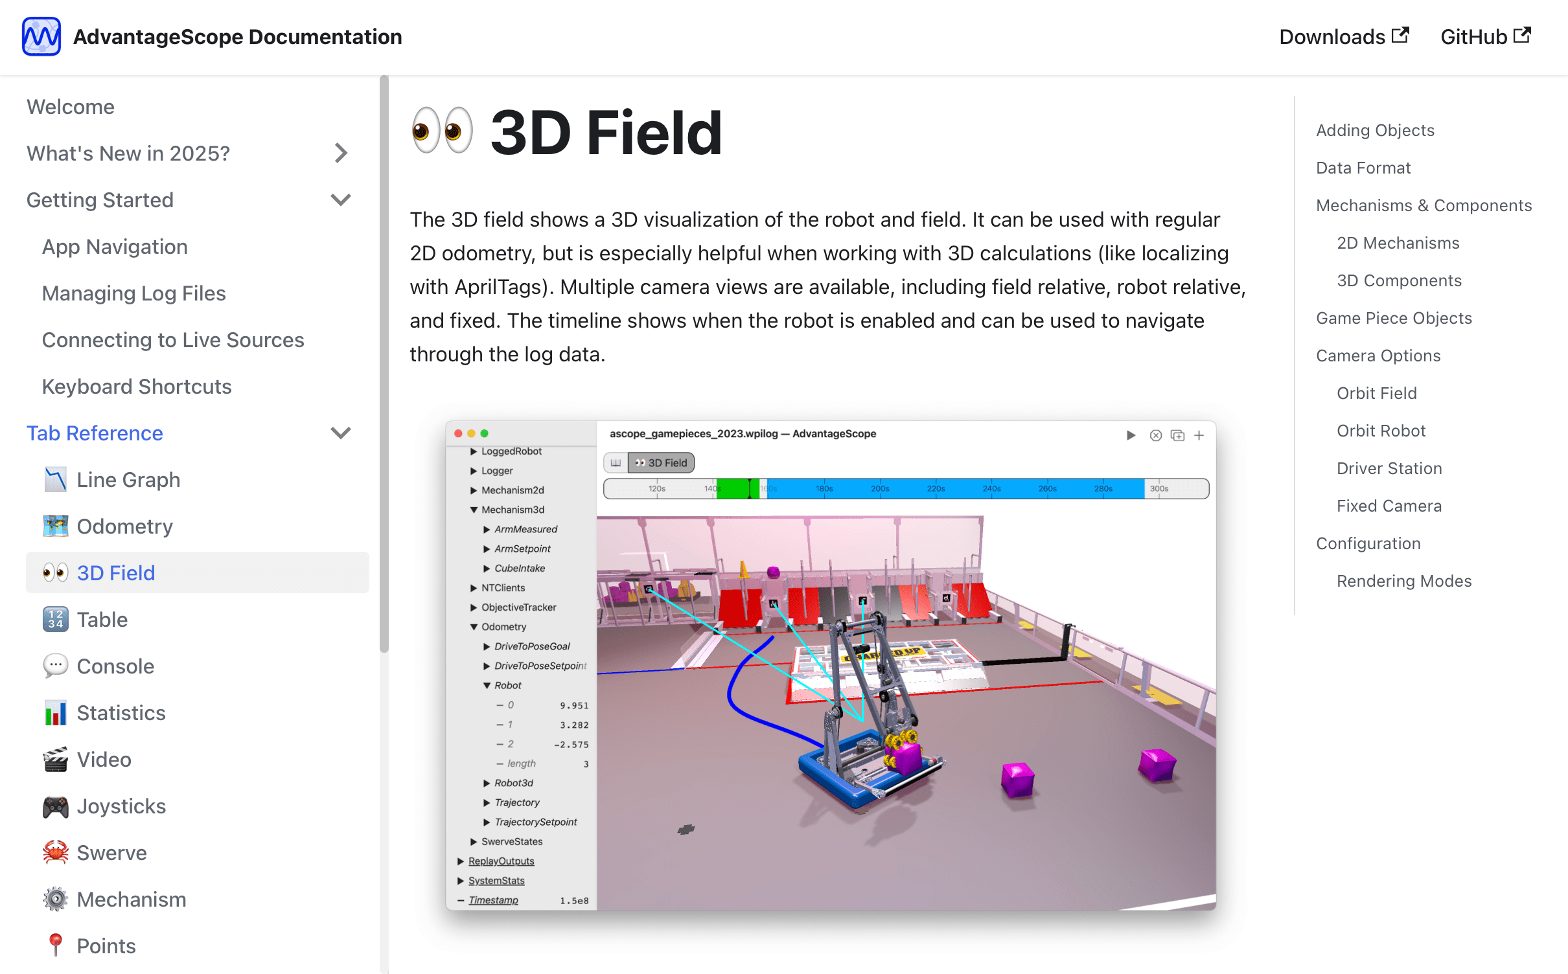Click the Table numbers icon
1568x974 pixels.
coord(55,620)
